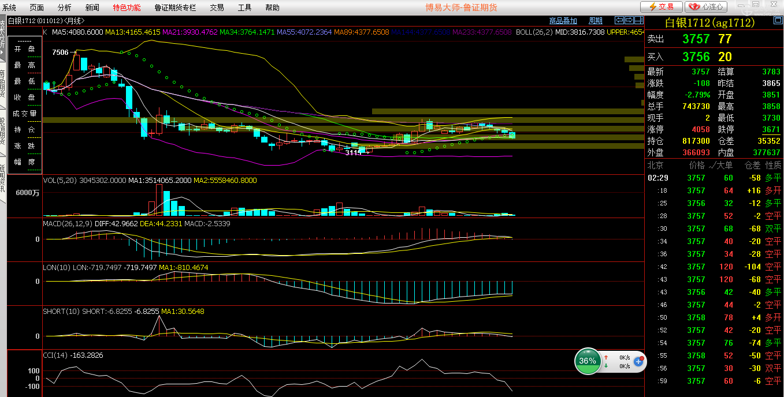This screenshot has width=784, height=397.
Task: Click the 跌停 value 3671
Action: [x=771, y=129]
